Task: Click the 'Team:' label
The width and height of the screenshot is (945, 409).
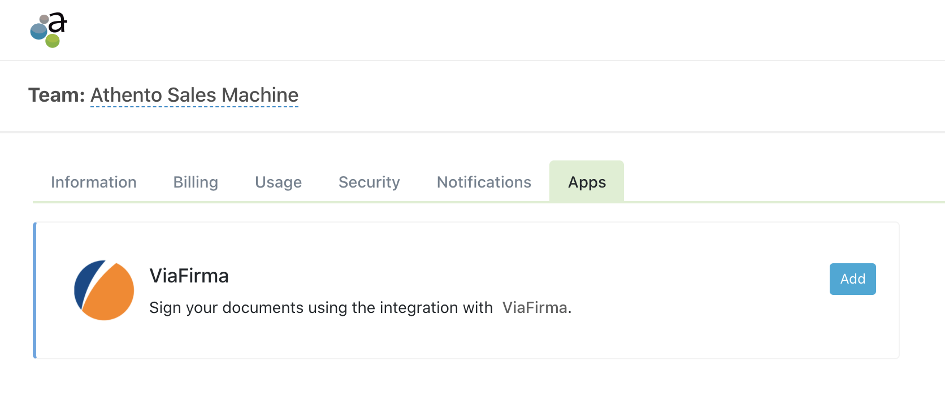Action: pos(57,95)
